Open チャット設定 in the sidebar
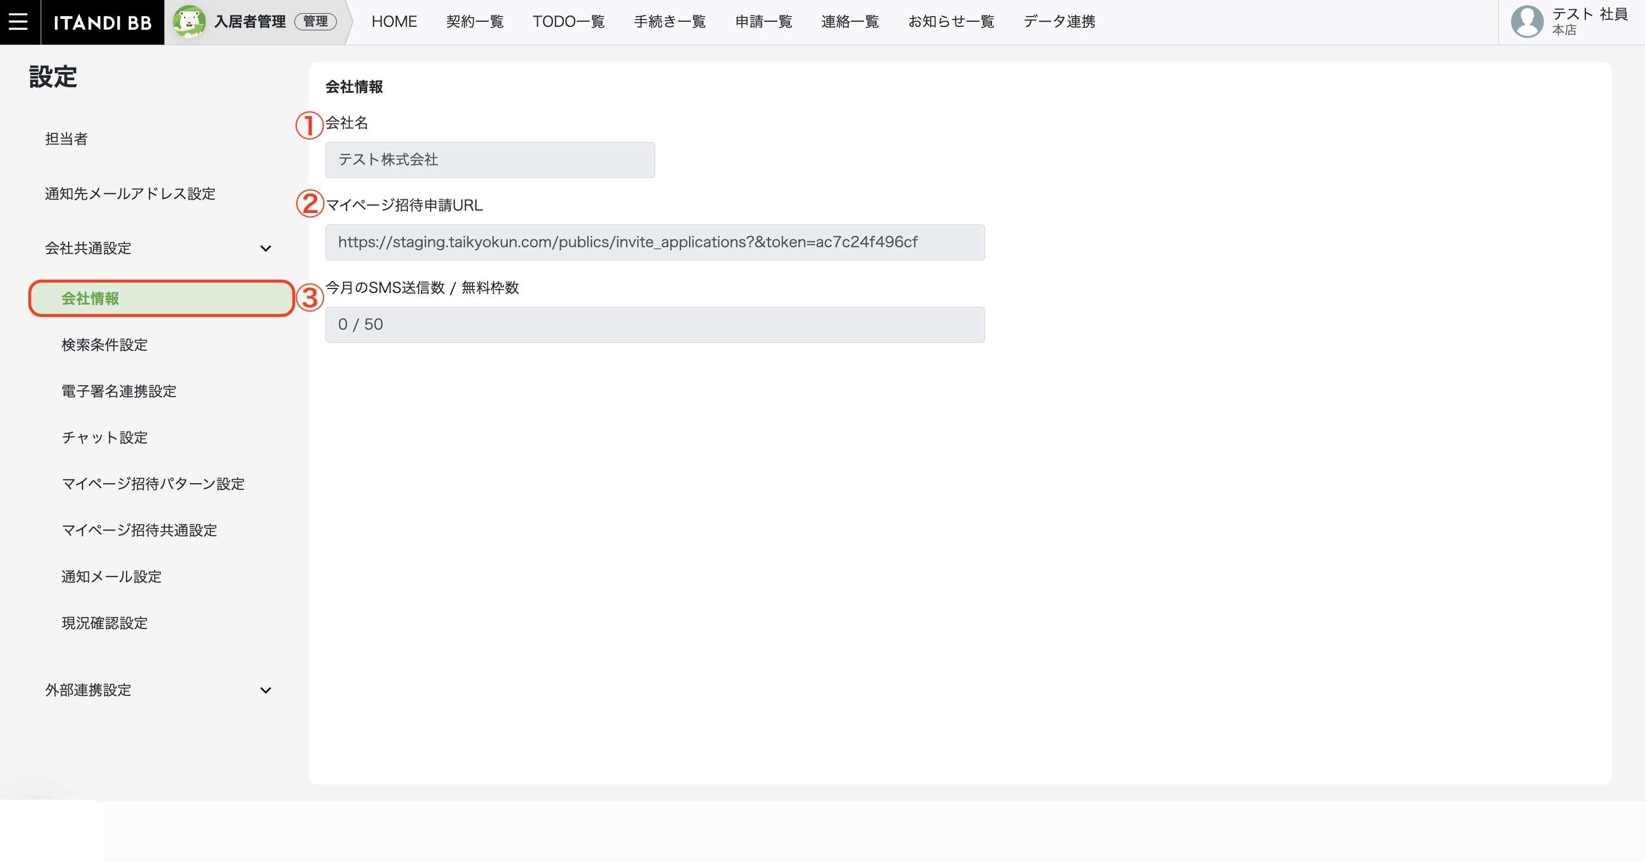Image resolution: width=1645 pixels, height=862 pixels. 105,438
